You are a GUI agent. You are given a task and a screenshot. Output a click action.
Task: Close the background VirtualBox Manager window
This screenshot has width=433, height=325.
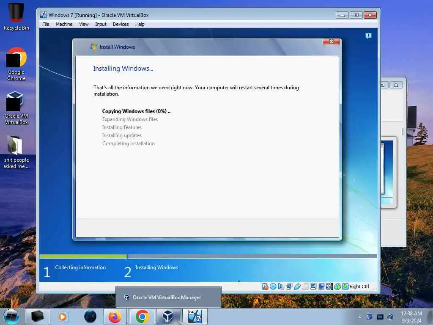point(396,85)
